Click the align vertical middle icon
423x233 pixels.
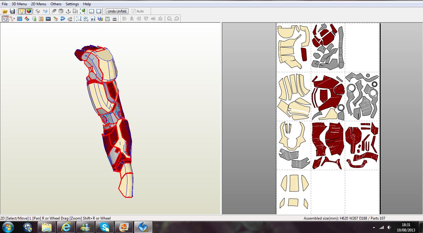click(x=153, y=19)
